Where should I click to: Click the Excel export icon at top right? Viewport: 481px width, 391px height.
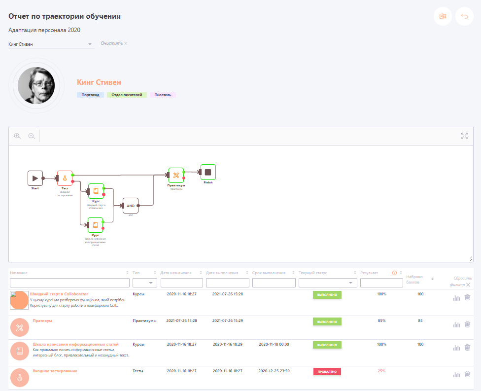click(443, 16)
